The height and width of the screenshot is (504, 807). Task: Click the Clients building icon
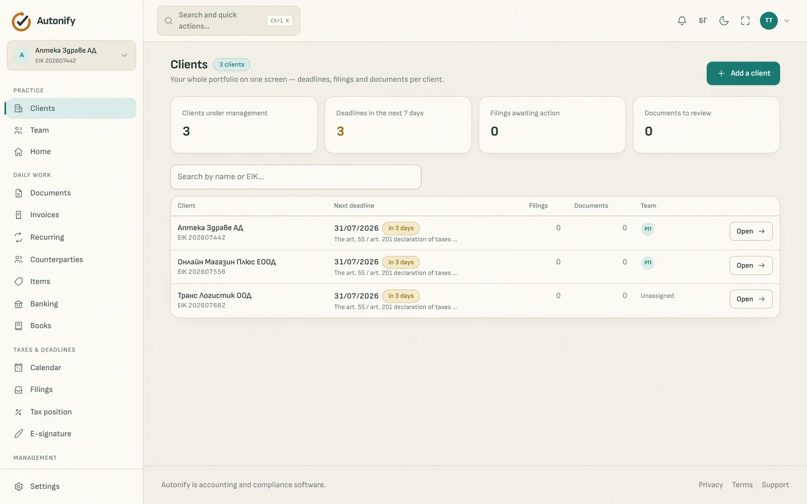point(19,108)
